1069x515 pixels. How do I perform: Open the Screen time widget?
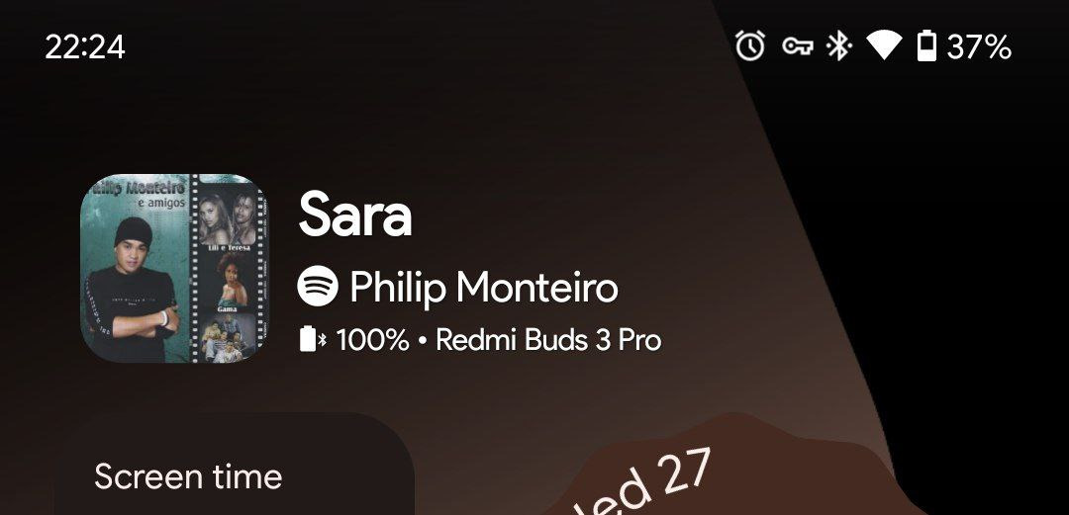coord(235,464)
